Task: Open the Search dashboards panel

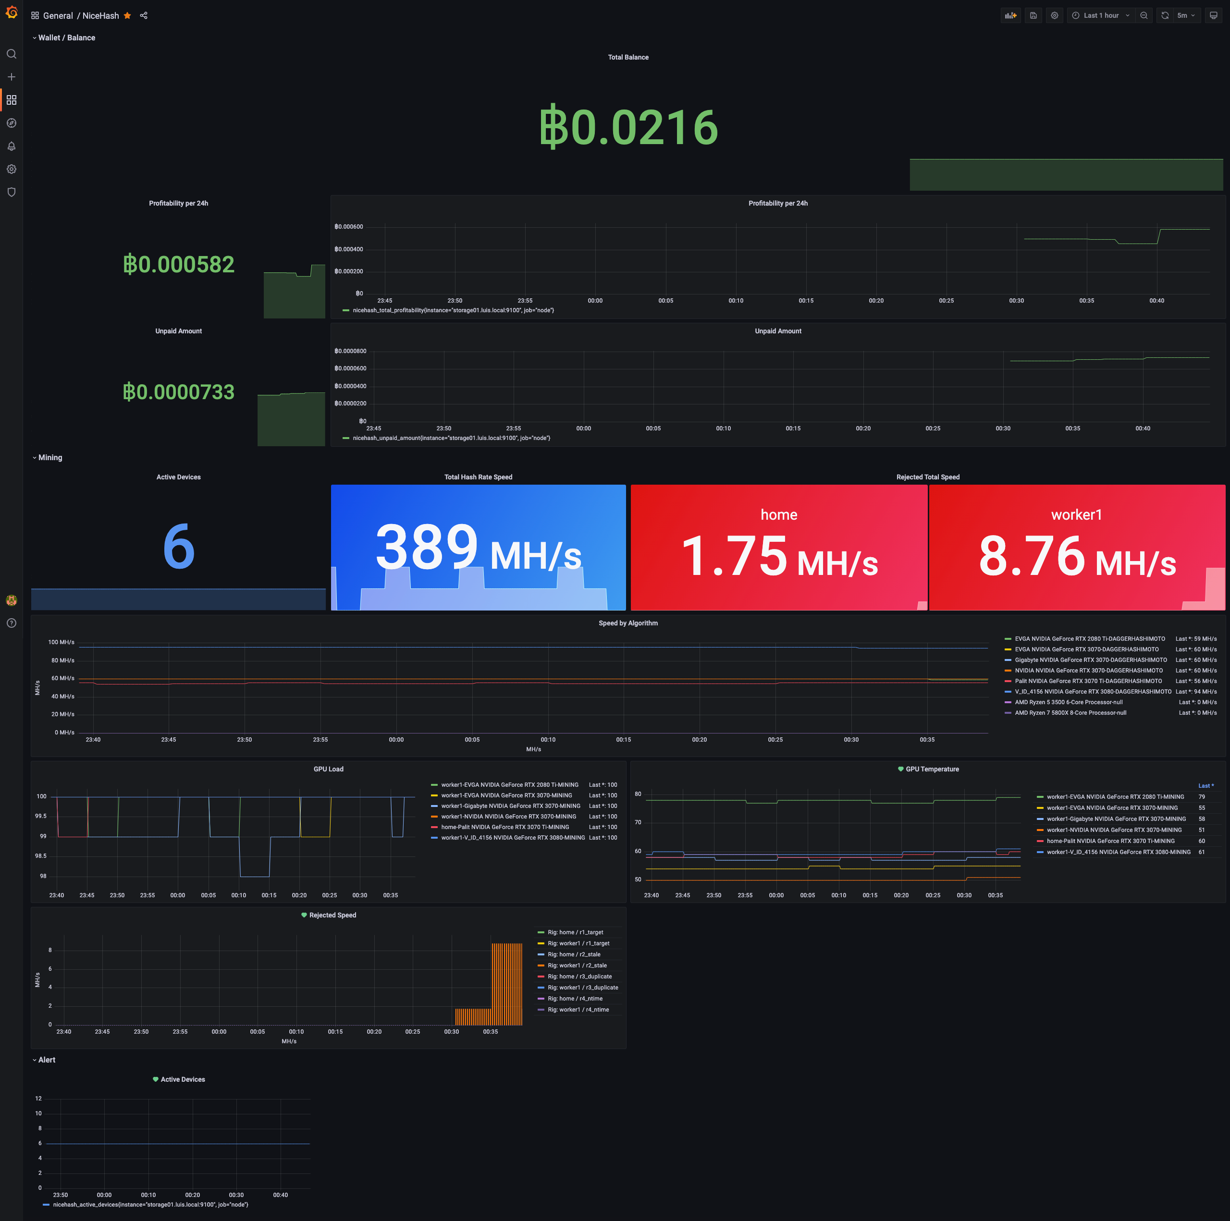Action: [x=11, y=54]
